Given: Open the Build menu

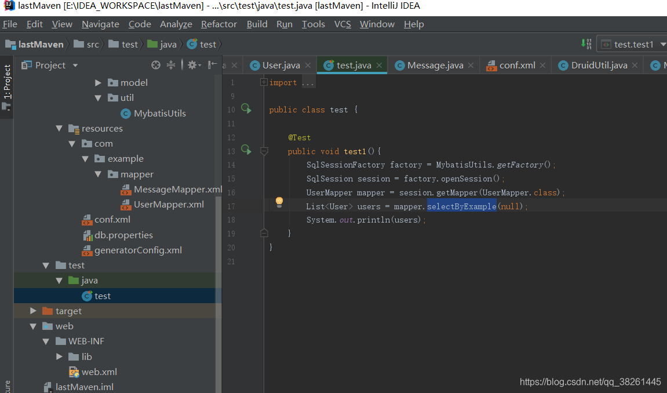Looking at the screenshot, I should (257, 24).
